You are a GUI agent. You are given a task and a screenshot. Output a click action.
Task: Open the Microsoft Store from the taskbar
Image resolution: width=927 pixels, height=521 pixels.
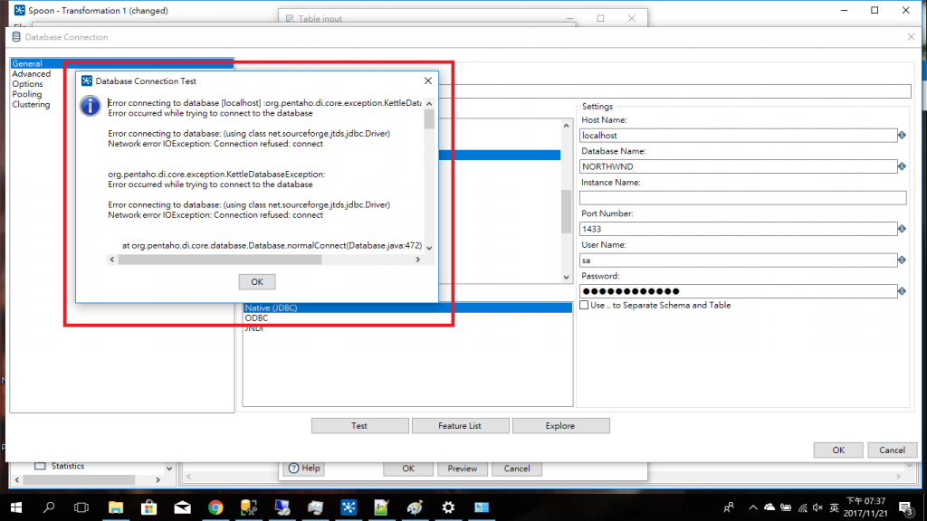(x=149, y=507)
